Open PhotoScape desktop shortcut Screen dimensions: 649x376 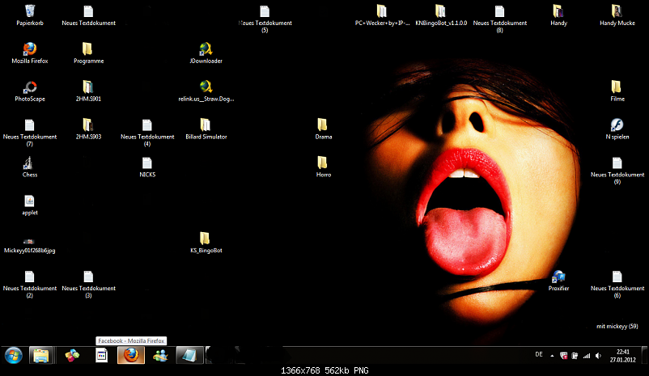click(30, 91)
